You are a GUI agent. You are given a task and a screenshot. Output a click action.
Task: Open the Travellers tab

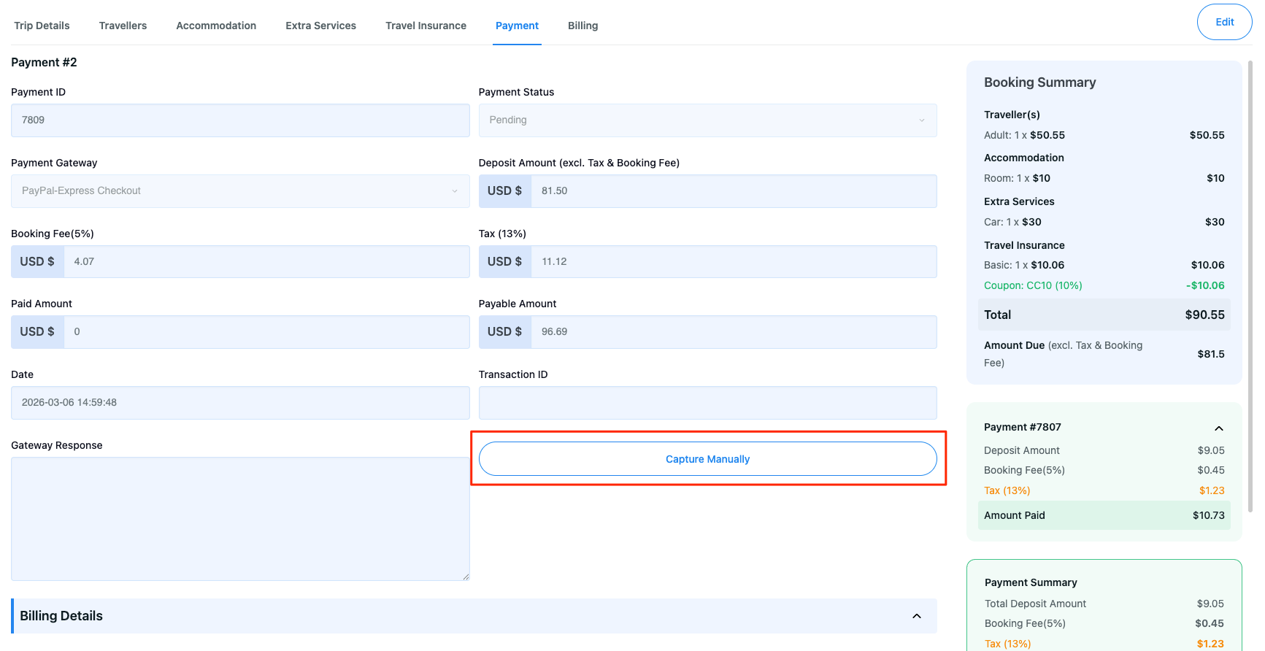point(123,26)
